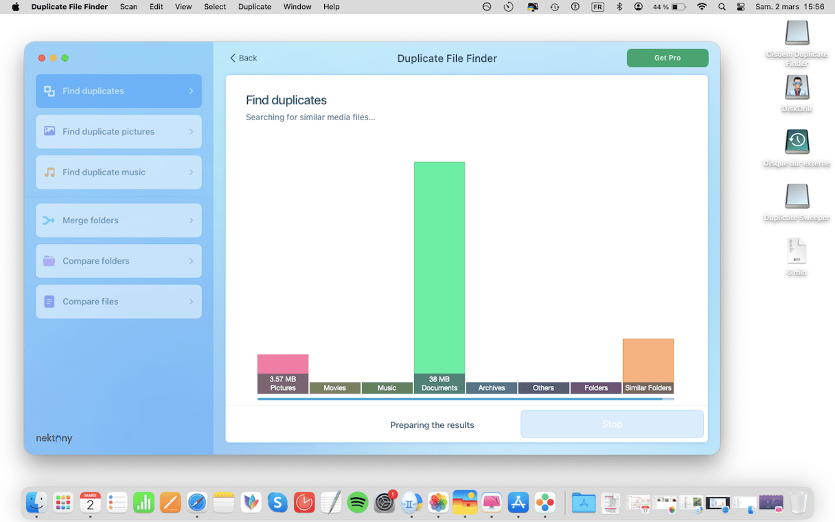The height and width of the screenshot is (522, 835).
Task: Open DiskDrill desktop icon
Action: pos(797,89)
